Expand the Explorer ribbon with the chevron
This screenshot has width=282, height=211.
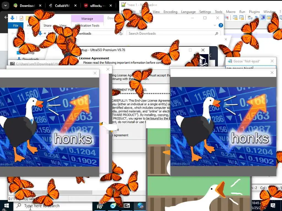(215, 25)
